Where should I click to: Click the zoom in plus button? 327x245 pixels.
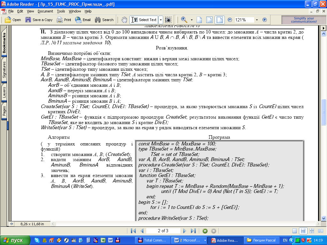click(x=265, y=20)
